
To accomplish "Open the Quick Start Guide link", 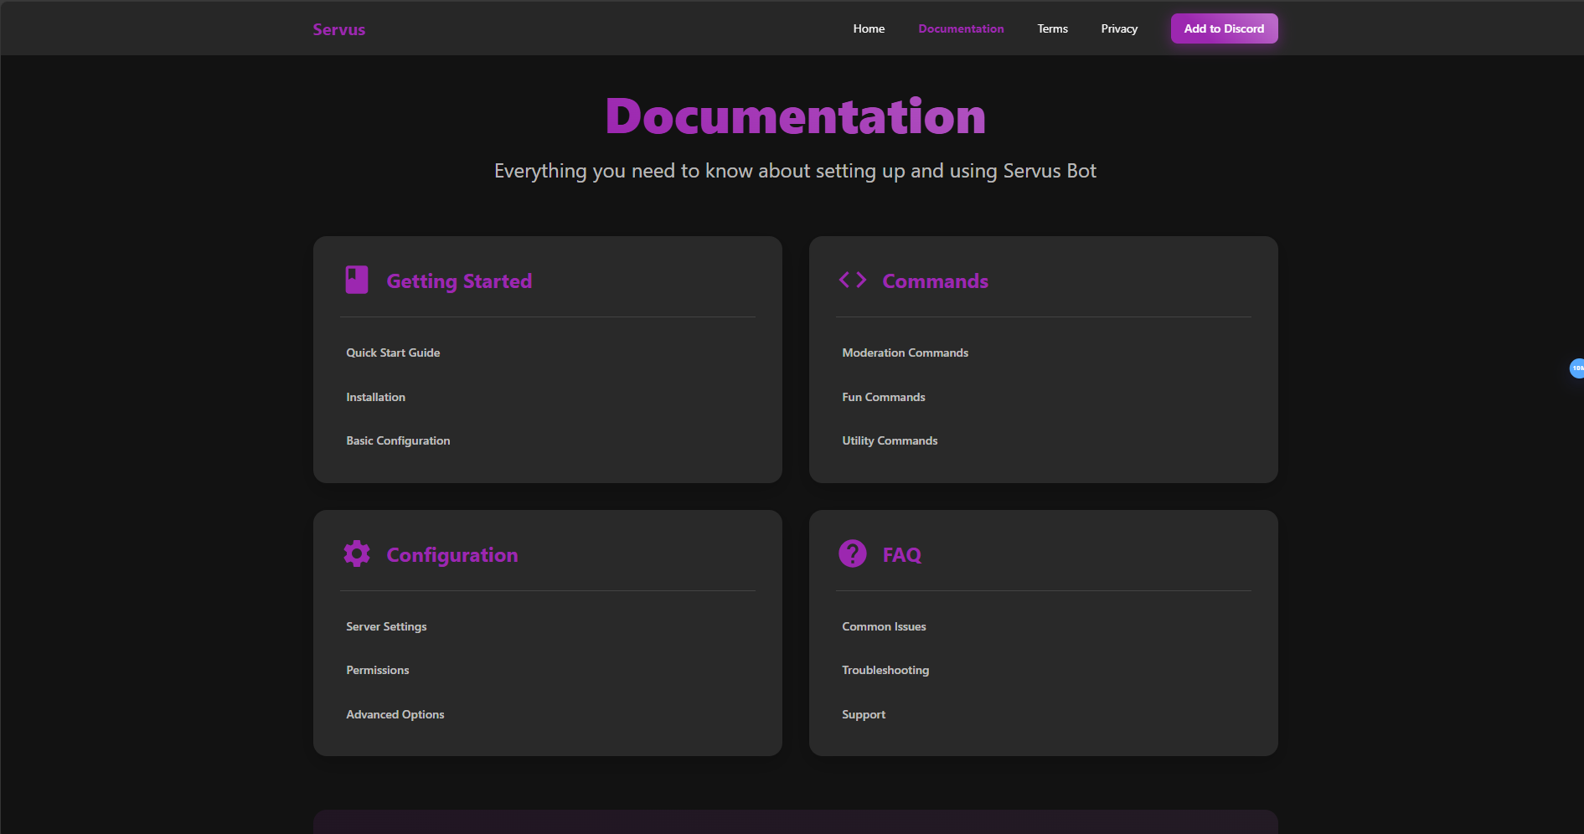I will [x=393, y=353].
